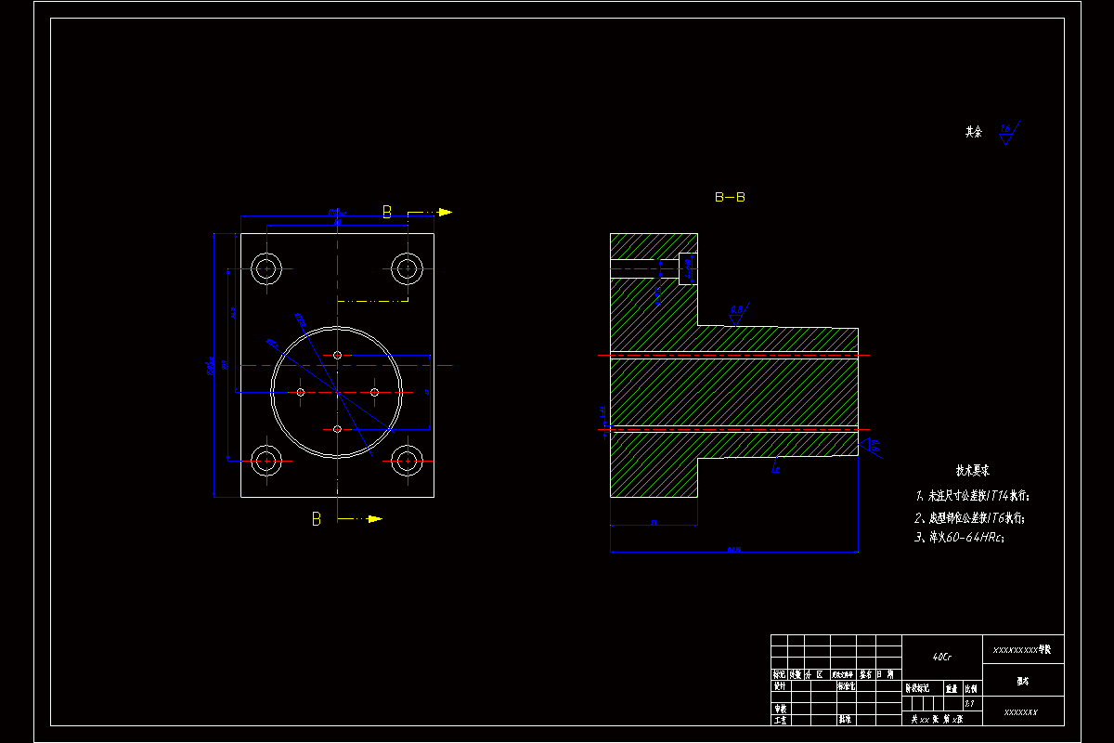Click the XXXXXXX drawing number cell
The height and width of the screenshot is (743, 1114).
coord(1023,711)
